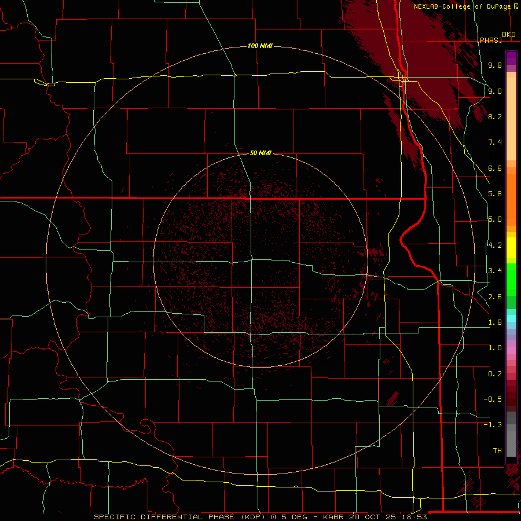Click the purple swatch atop color bar
Viewport: 521px width, 521px height.
pyautogui.click(x=511, y=58)
